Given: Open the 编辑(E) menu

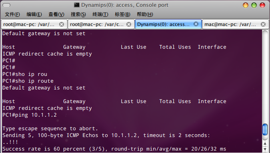Looking at the screenshot, I should pyautogui.click(x=34, y=14).
